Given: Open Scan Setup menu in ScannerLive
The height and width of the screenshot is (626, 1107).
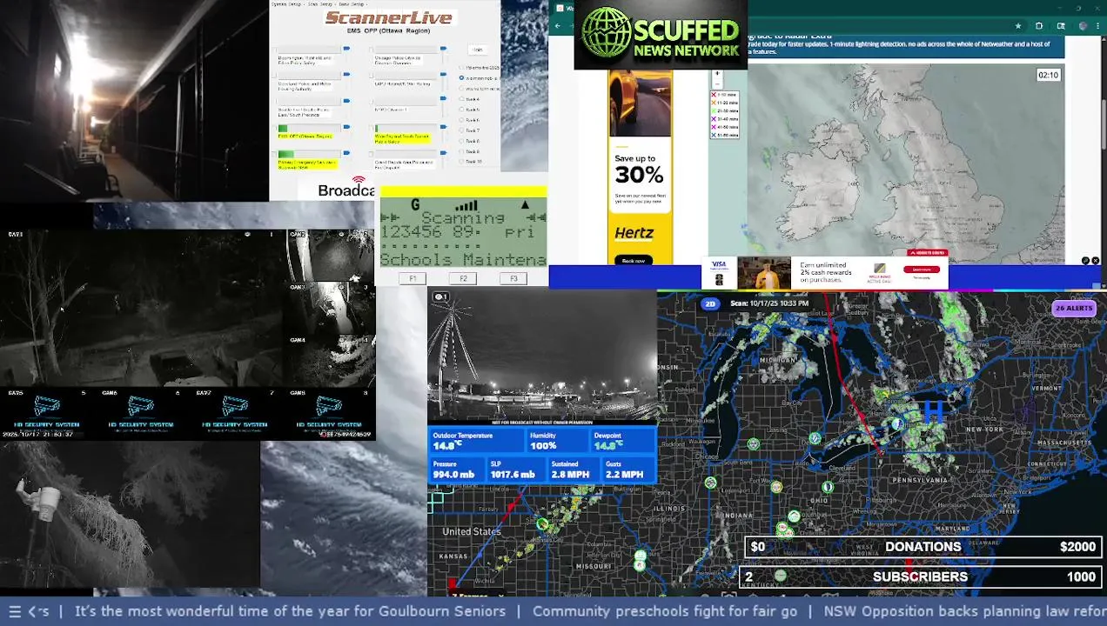Looking at the screenshot, I should point(320,4).
